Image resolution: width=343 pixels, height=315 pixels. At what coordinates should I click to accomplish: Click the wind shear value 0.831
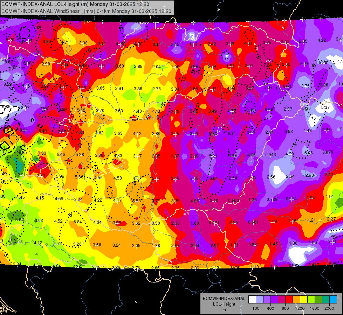254,245
